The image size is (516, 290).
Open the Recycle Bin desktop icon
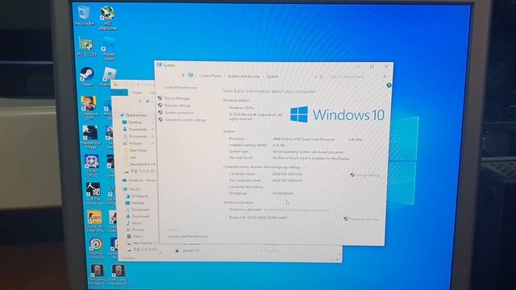coord(84,15)
